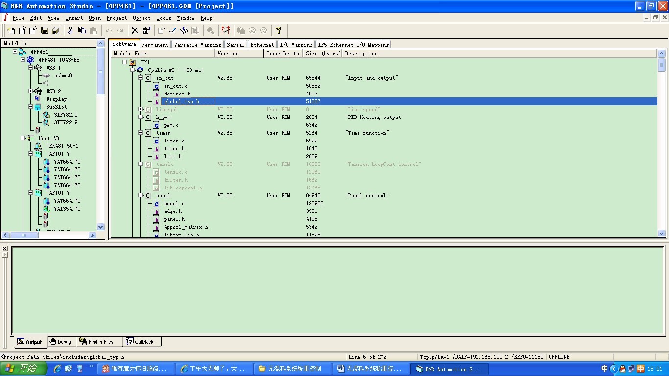The height and width of the screenshot is (376, 669).
Task: Click the Save floppy disk toolbar icon
Action: pyautogui.click(x=45, y=30)
